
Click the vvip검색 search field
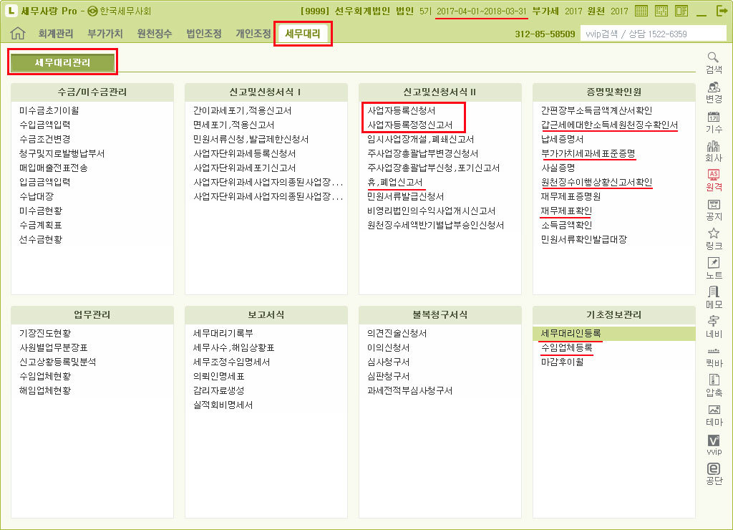(x=653, y=34)
